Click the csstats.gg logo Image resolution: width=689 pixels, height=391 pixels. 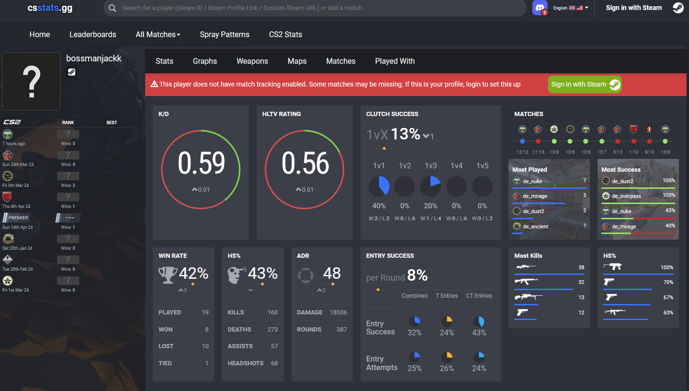(50, 8)
